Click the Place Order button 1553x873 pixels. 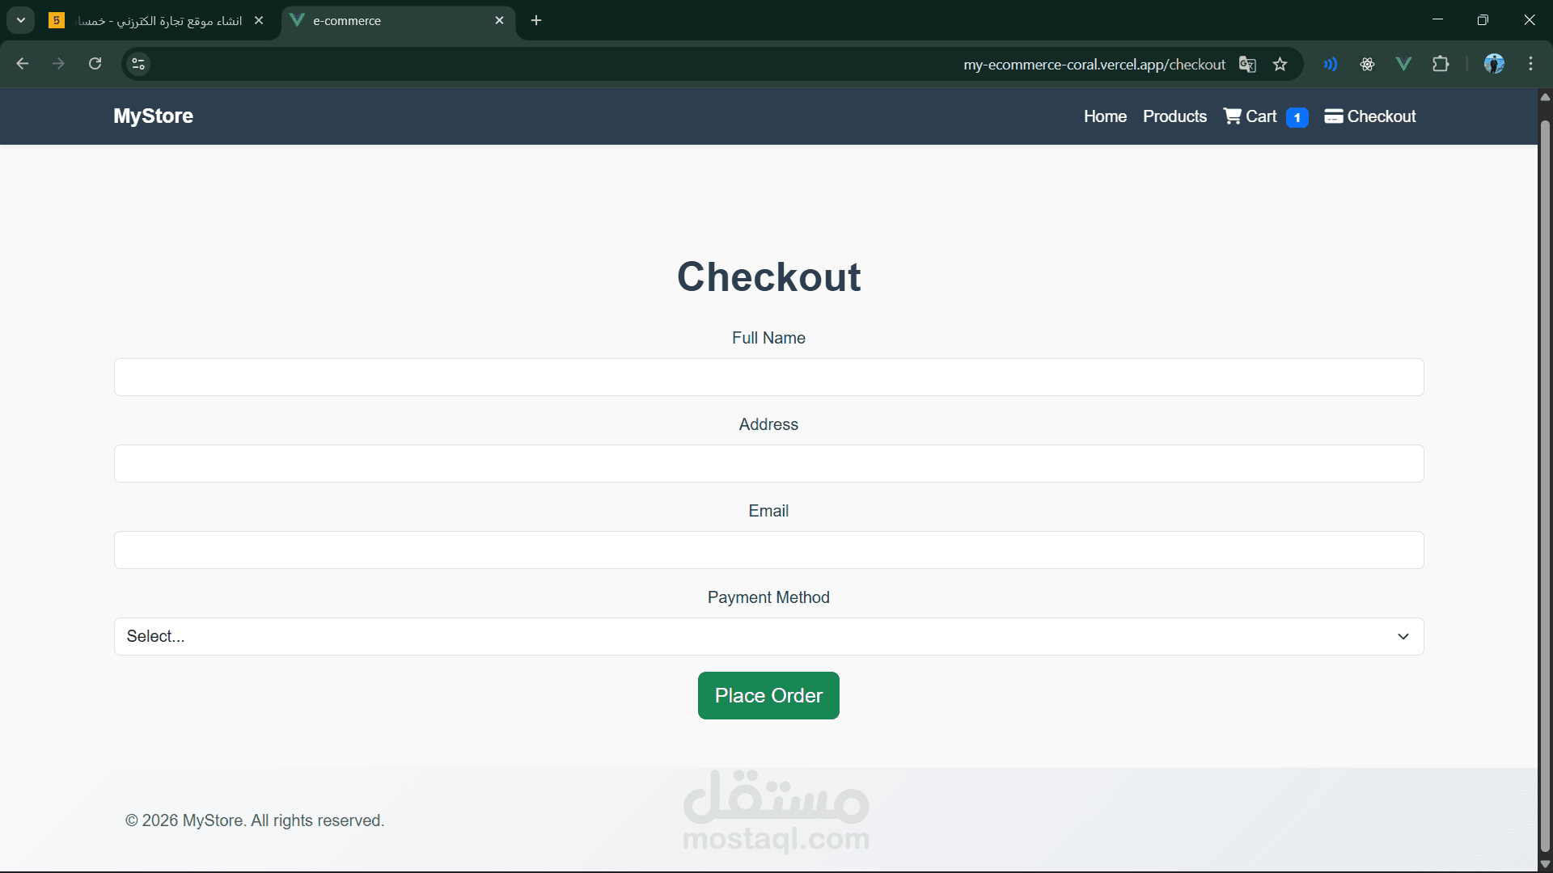(x=768, y=695)
